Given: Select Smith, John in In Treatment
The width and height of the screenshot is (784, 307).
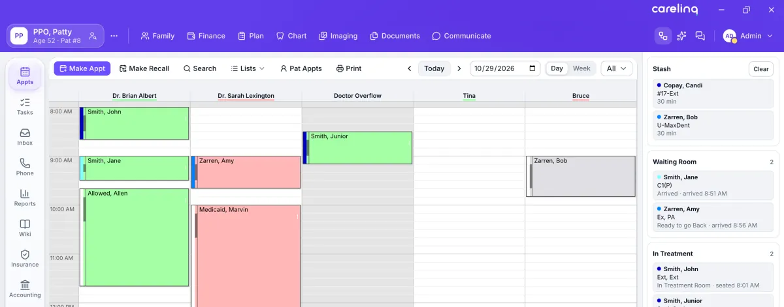Looking at the screenshot, I should tap(713, 277).
